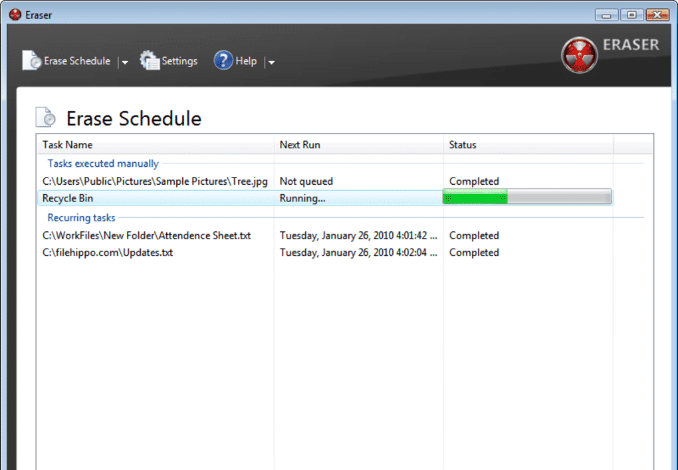Click the Erase Schedule heading page icon
The image size is (678, 470).
tap(46, 118)
